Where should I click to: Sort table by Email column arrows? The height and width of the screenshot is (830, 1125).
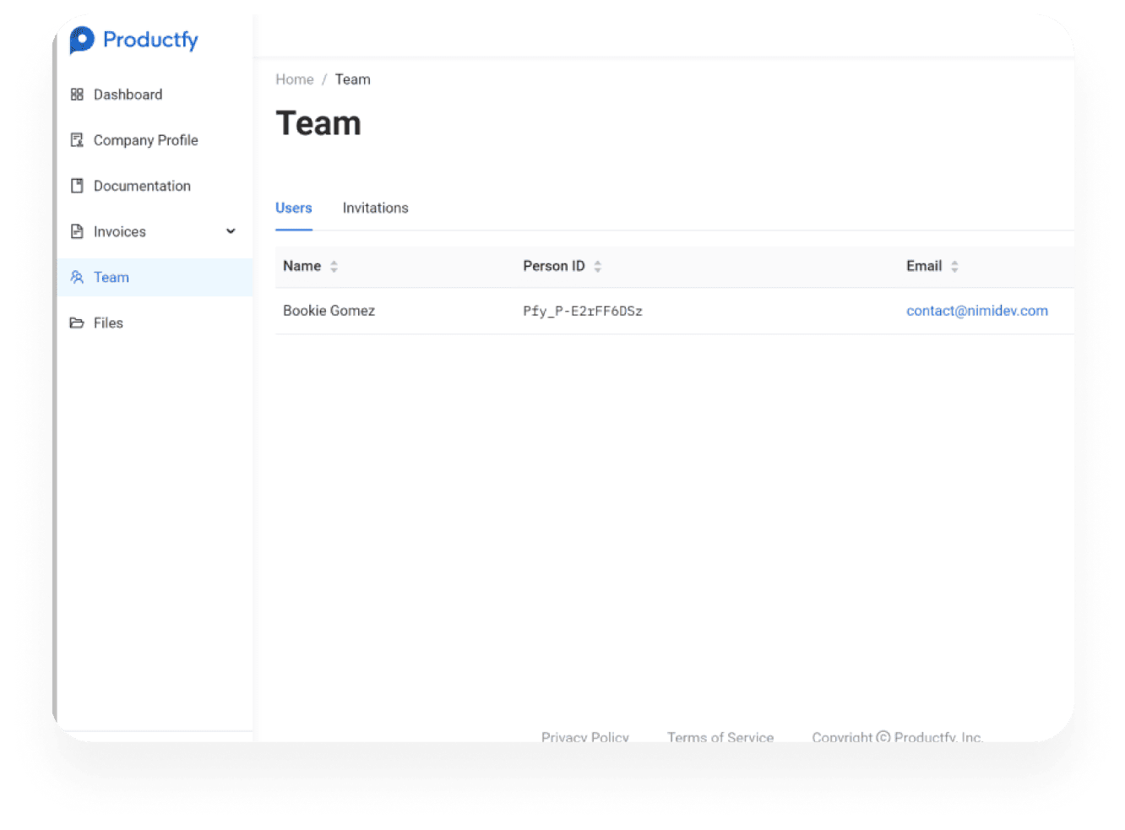(954, 266)
